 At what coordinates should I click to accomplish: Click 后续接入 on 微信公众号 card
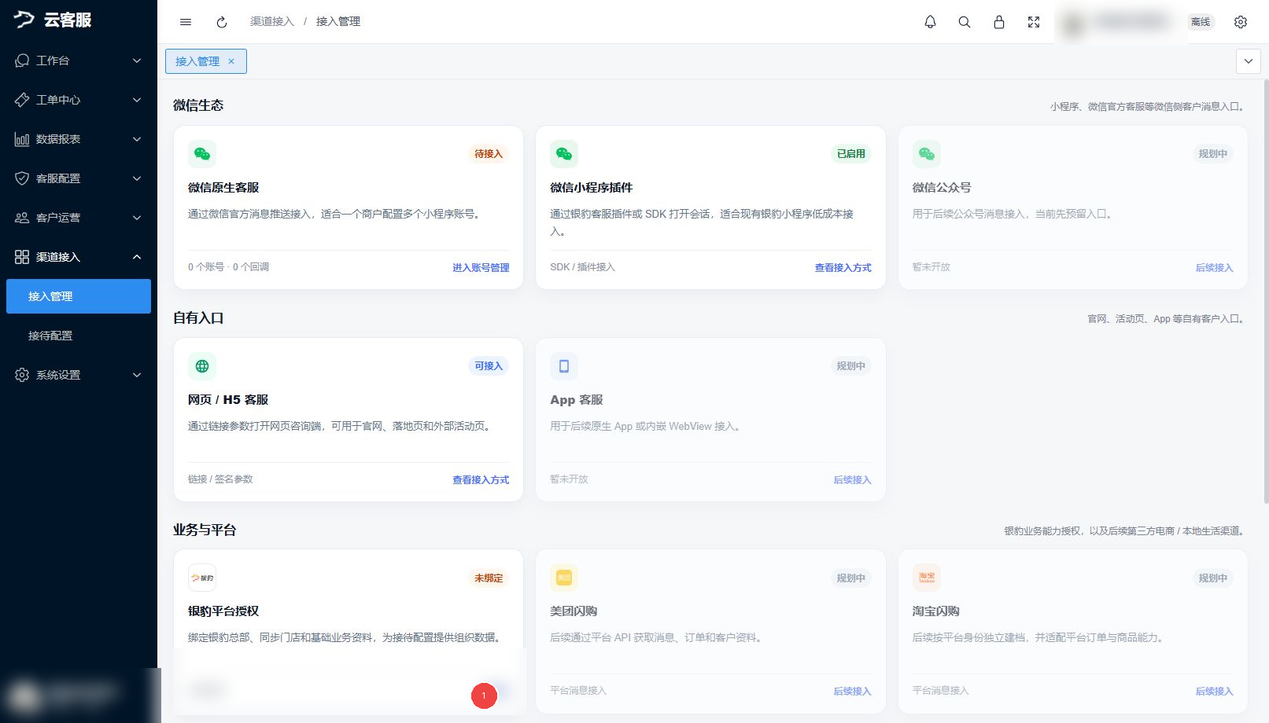[x=1214, y=268]
